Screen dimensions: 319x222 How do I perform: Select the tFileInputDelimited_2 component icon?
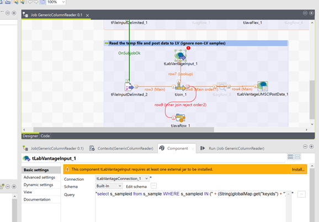[129, 87]
